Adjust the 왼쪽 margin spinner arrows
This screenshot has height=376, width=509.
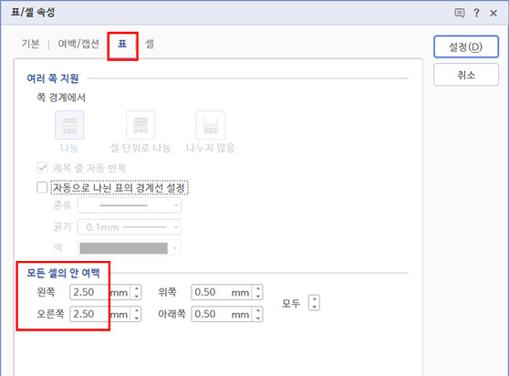[x=137, y=292]
